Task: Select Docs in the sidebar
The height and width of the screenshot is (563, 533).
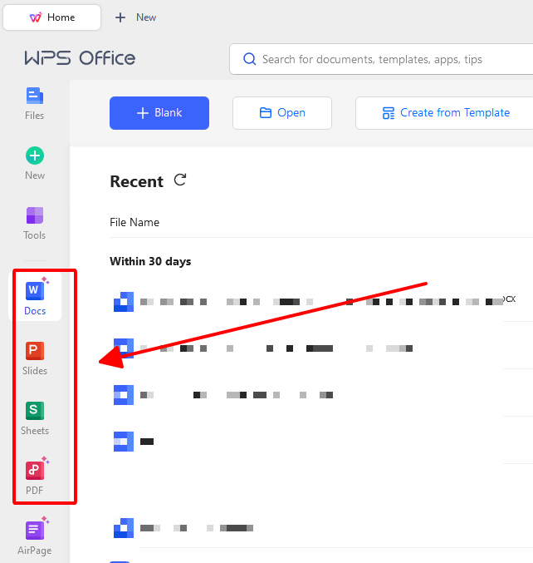Action: click(x=35, y=297)
